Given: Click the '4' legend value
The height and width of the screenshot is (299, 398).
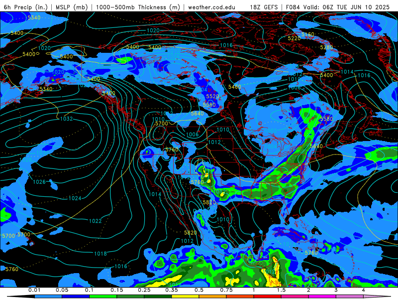Looking at the screenshot, I should (x=364, y=290).
